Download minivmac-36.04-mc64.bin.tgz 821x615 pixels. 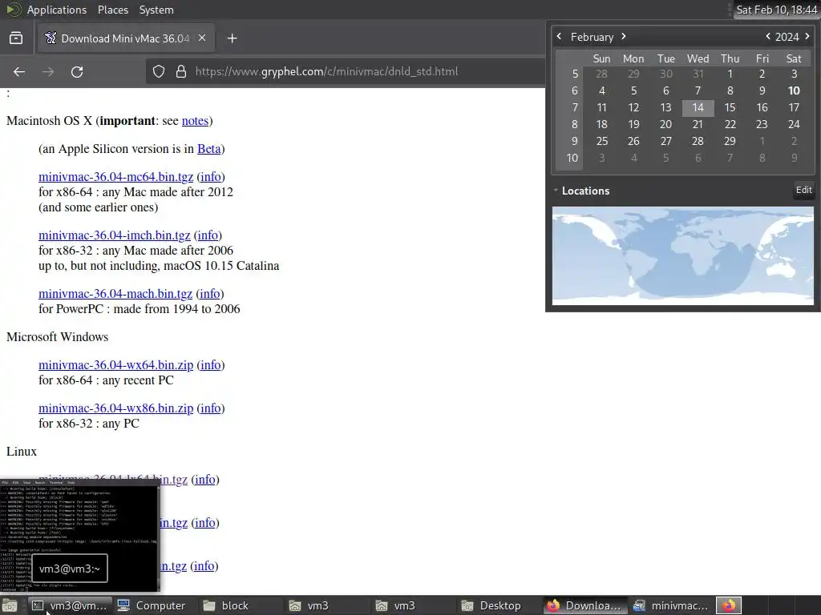[x=115, y=177]
